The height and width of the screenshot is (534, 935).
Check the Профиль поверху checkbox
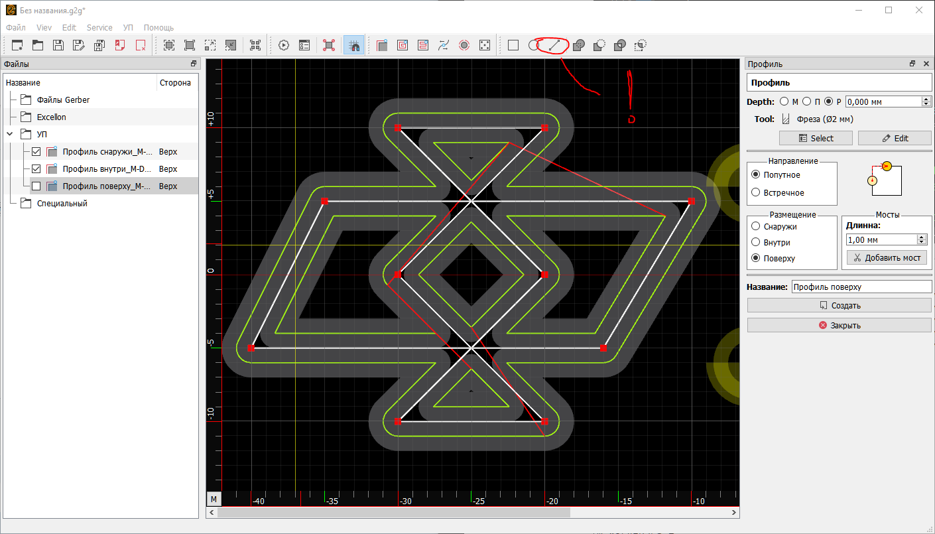(x=36, y=186)
